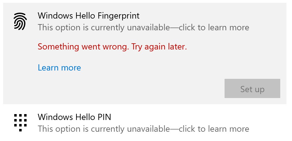The height and width of the screenshot is (141, 292).
Task: Click the word 'PIN' in the second title
Action: [104, 117]
